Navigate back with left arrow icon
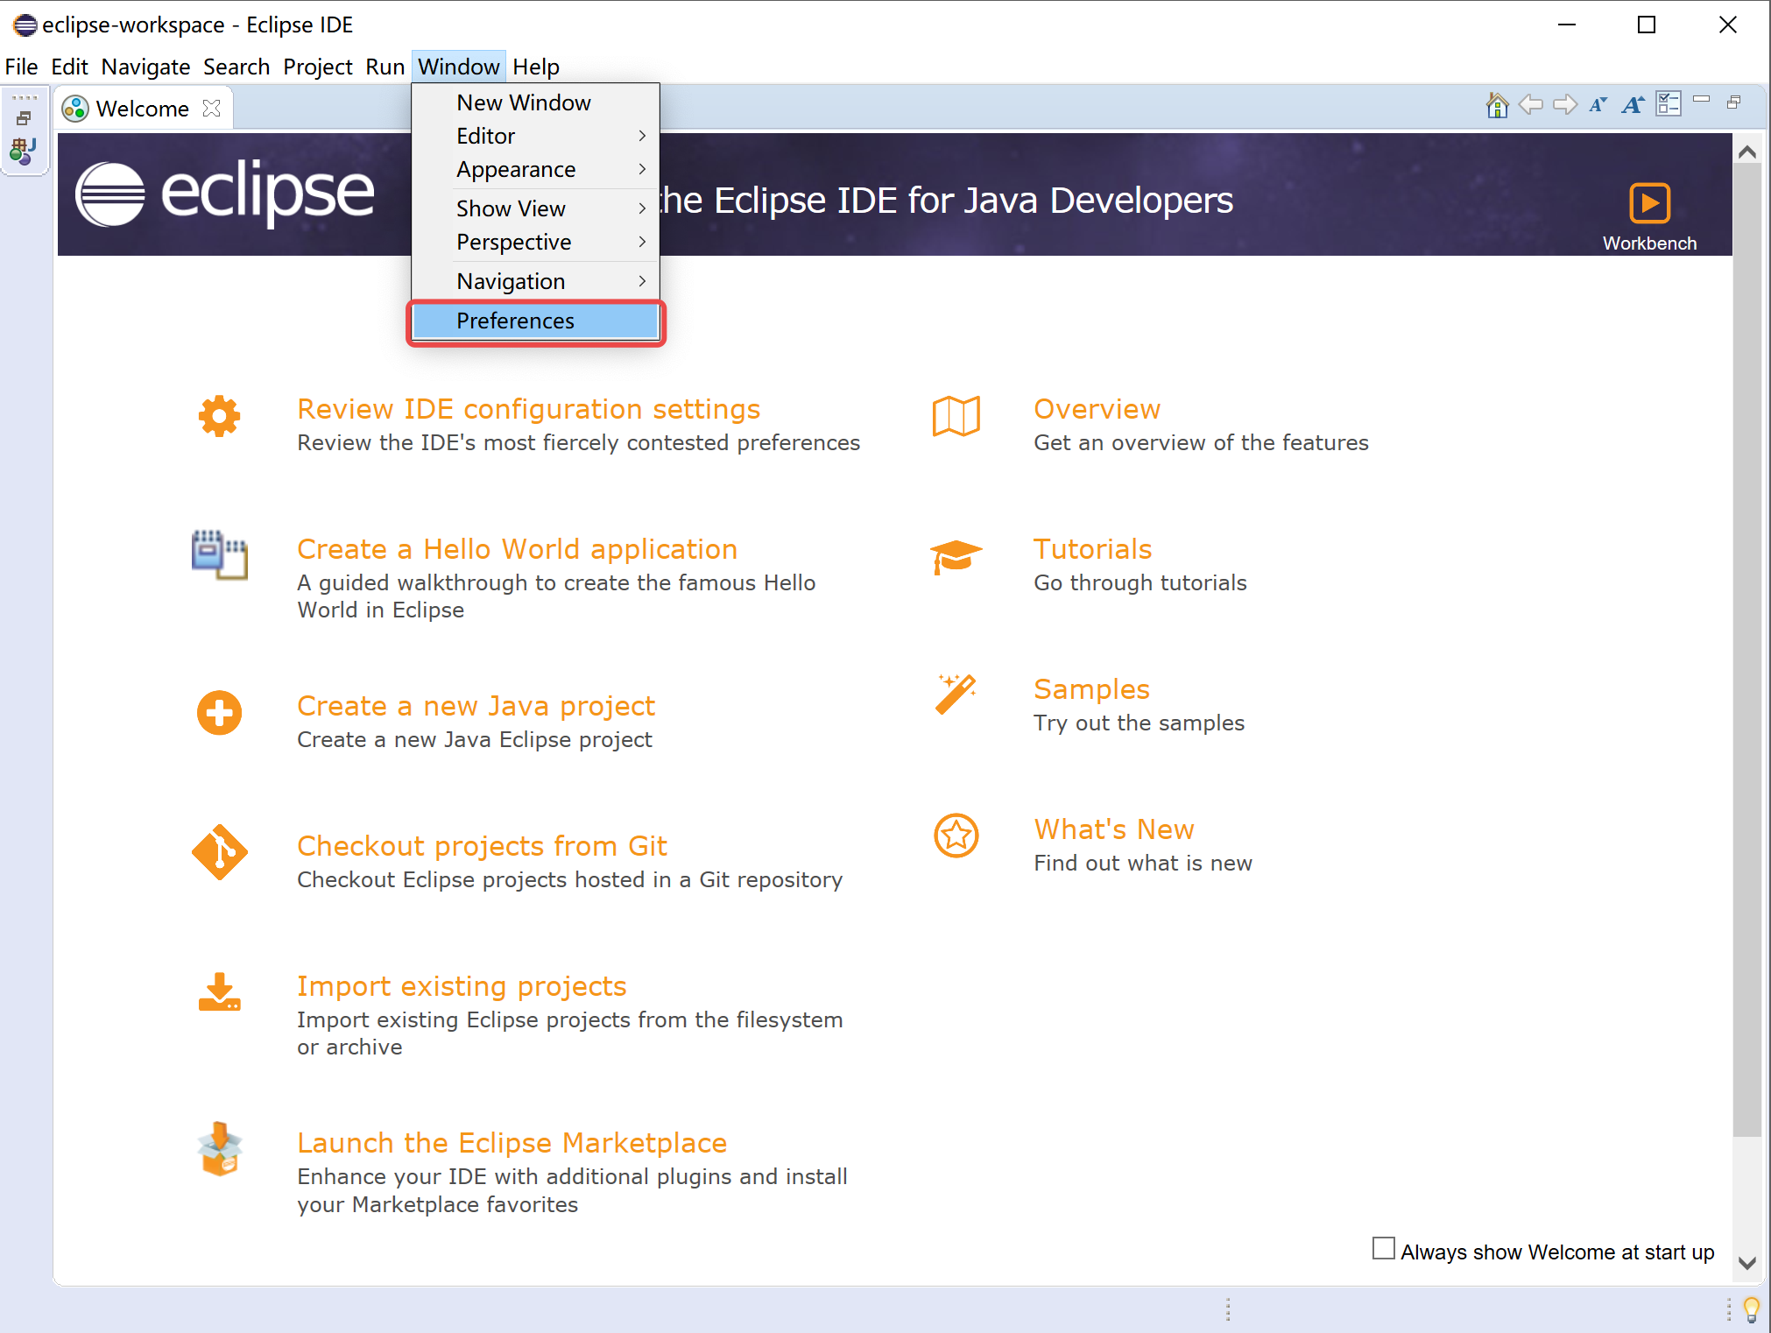The width and height of the screenshot is (1771, 1333). [1530, 105]
